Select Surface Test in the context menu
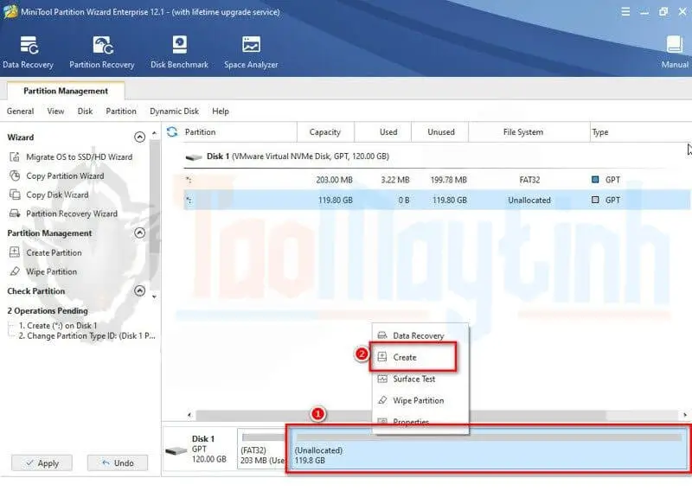 413,379
